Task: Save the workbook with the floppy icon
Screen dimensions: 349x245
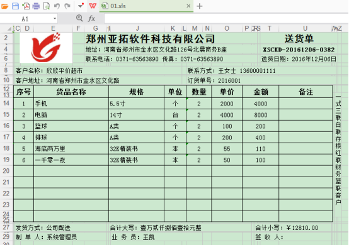Action: click(15, 6)
